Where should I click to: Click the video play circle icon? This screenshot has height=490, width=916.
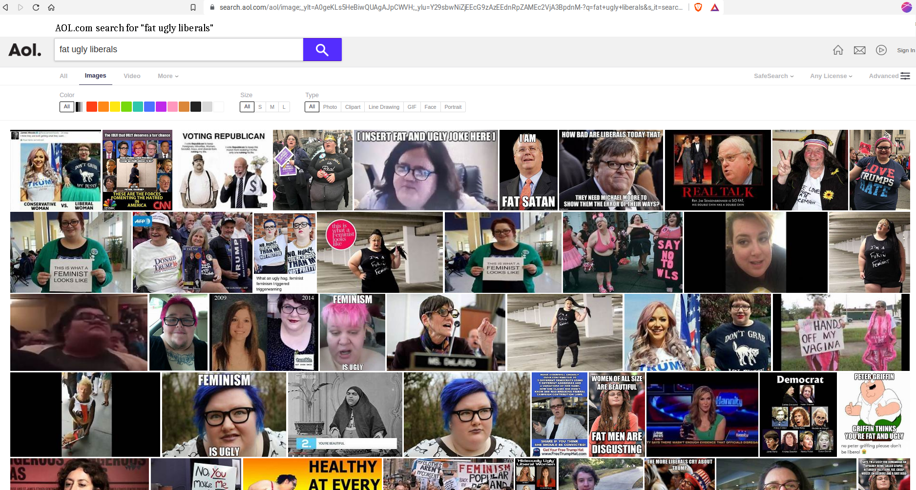click(881, 50)
